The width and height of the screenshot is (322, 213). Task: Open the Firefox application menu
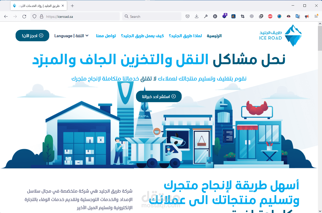[x=316, y=16]
